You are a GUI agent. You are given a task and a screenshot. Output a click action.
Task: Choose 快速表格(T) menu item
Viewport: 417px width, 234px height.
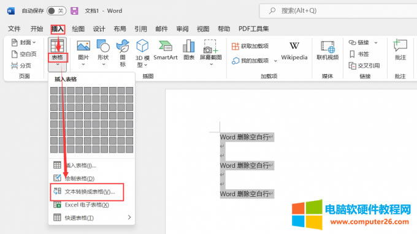point(91,217)
